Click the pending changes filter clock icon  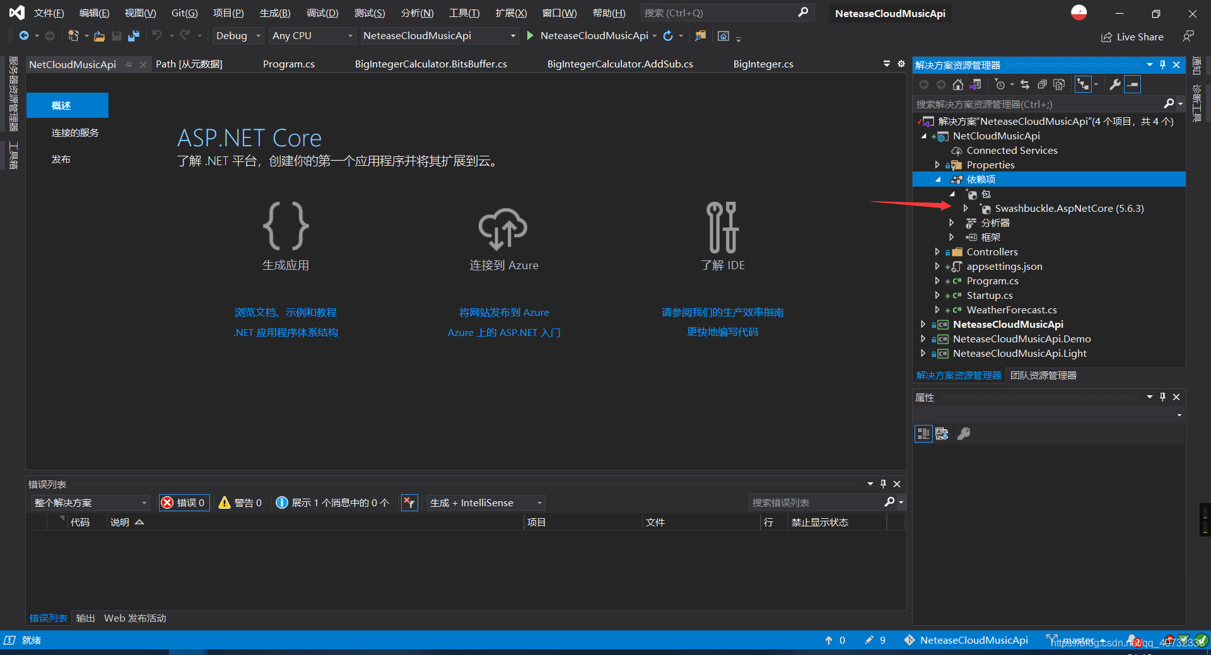1000,84
